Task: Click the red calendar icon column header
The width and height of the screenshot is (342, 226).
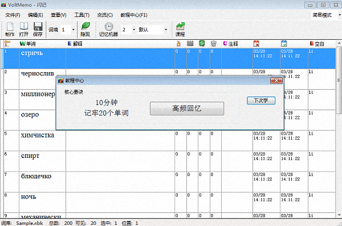Action: 256,44
